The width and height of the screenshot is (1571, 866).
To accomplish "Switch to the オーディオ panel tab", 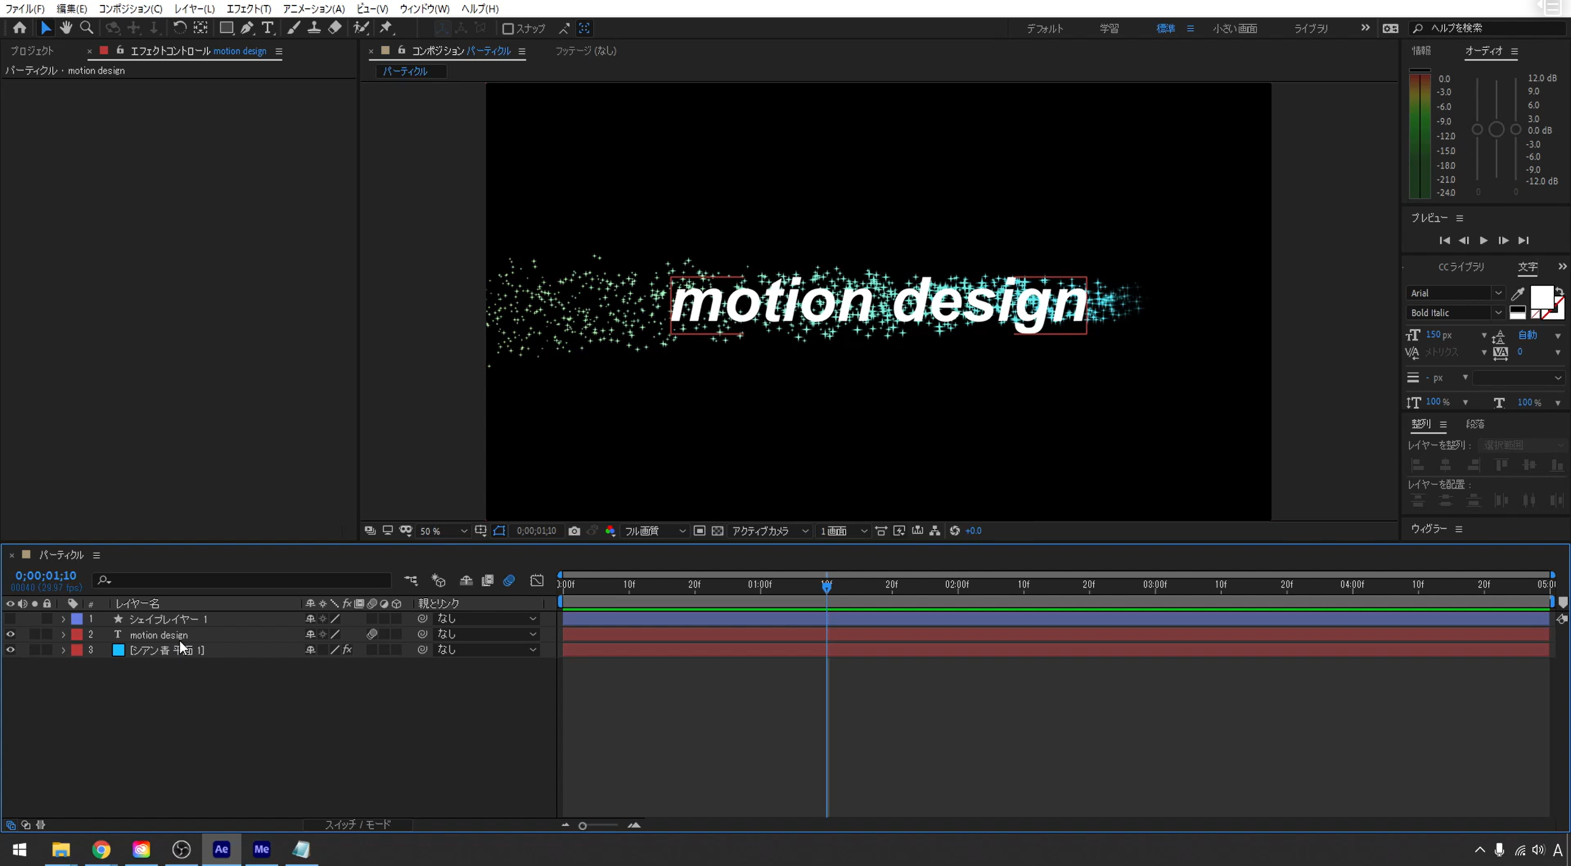I will click(1484, 51).
